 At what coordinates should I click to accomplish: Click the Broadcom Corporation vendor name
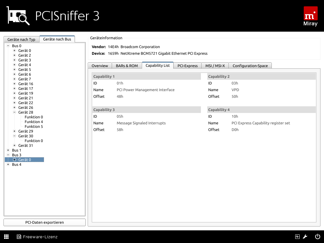point(140,47)
